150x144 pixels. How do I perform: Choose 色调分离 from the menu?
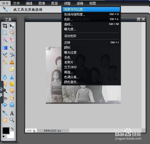(91, 77)
